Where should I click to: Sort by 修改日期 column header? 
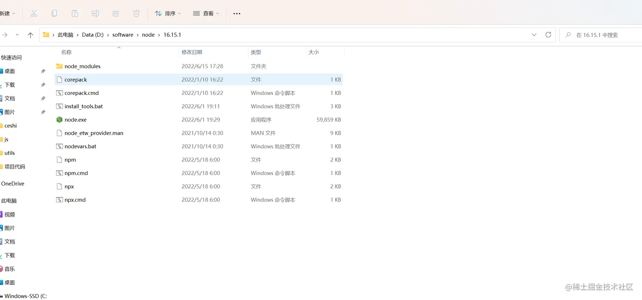point(192,52)
